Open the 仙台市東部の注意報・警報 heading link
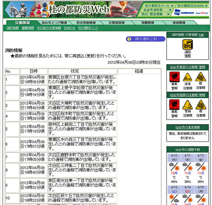212x205 pixels. (x=187, y=67)
